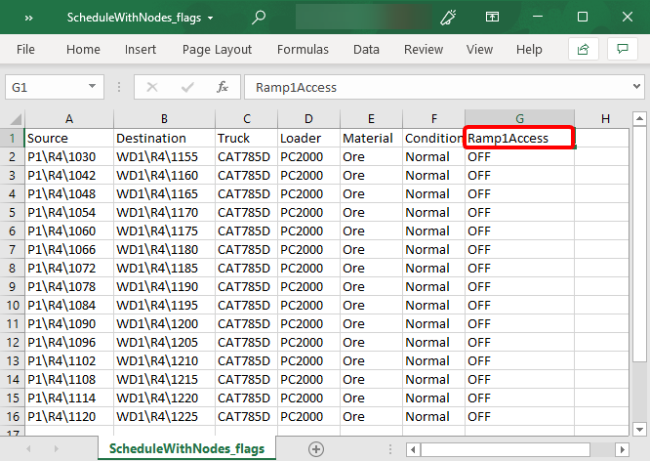Click the Ramp1Access formula bar field
Screen dimensions: 650x461
[x=429, y=87]
